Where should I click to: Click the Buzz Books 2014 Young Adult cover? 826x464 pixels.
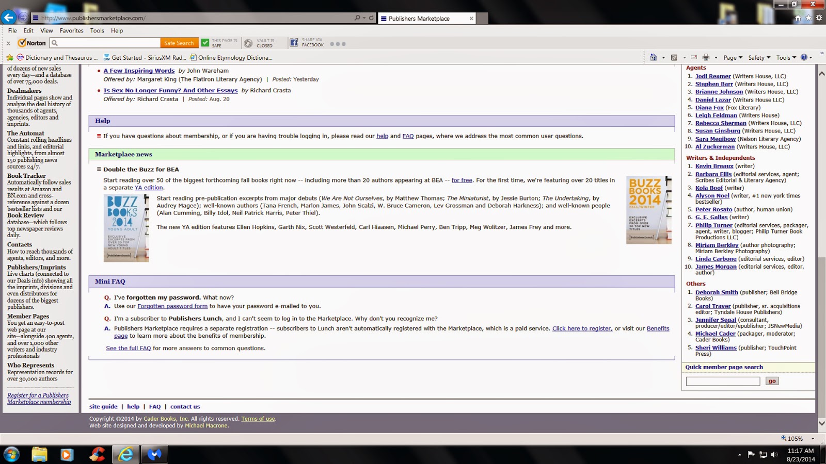pos(126,228)
